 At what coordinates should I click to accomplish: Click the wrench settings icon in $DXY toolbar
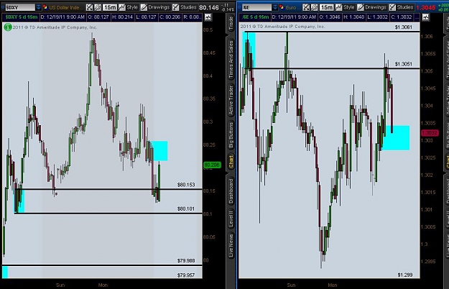click(98, 7)
